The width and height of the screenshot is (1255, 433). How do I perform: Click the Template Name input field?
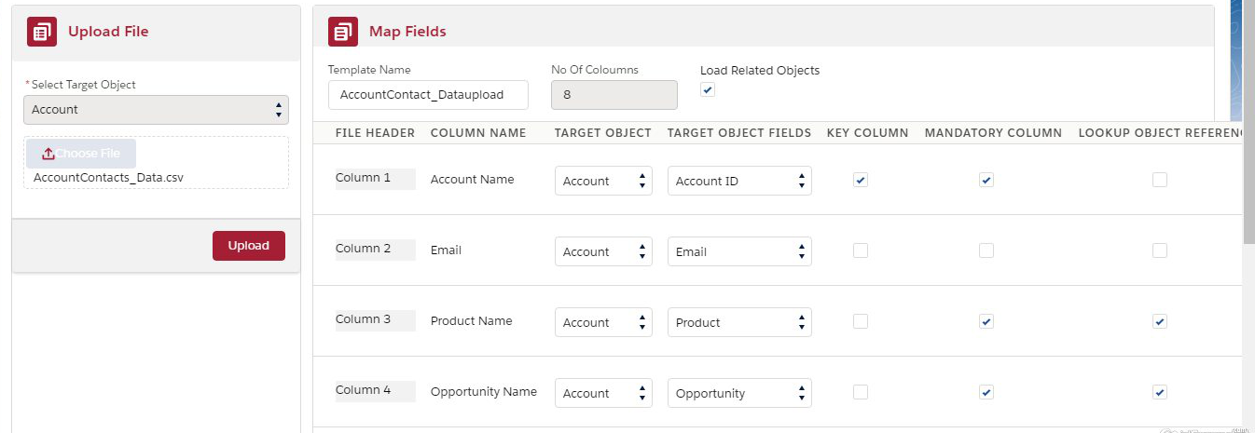click(x=428, y=95)
